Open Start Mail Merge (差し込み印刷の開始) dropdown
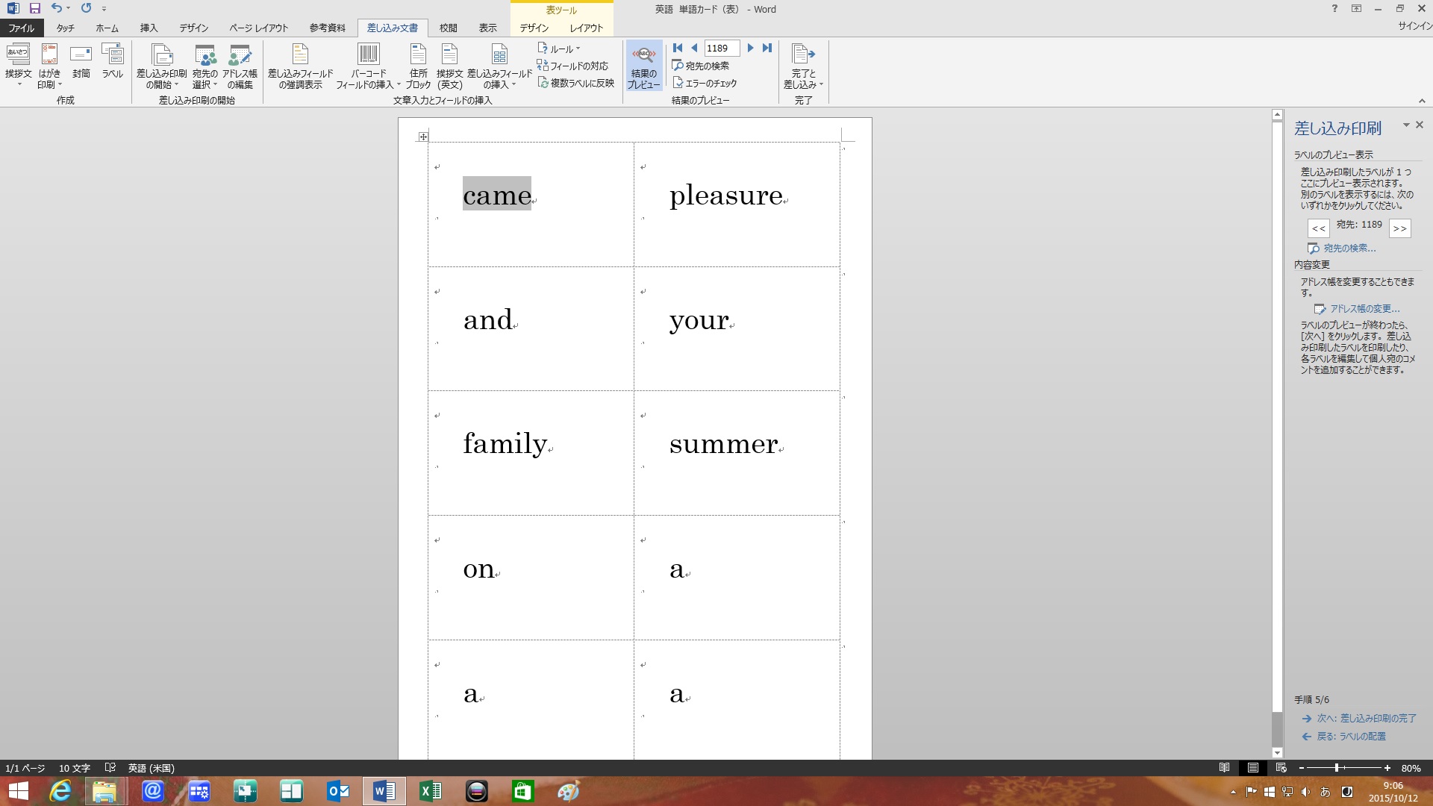 pos(161,67)
